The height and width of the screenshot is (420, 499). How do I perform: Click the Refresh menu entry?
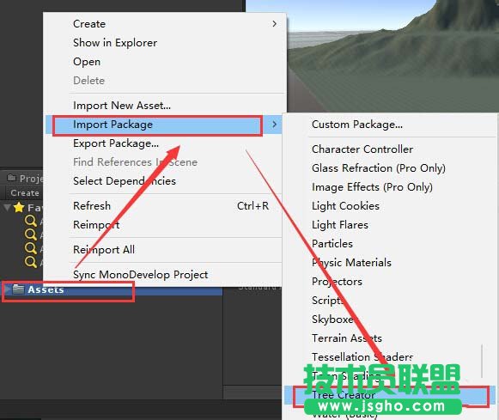[165, 206]
